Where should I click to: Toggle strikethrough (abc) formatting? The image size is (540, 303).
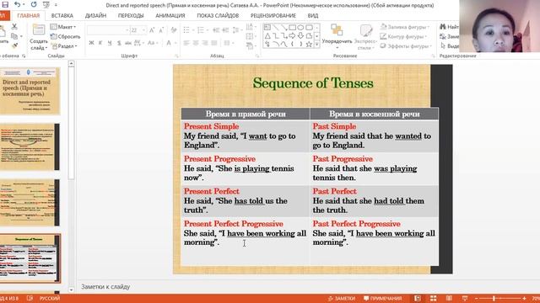(127, 43)
